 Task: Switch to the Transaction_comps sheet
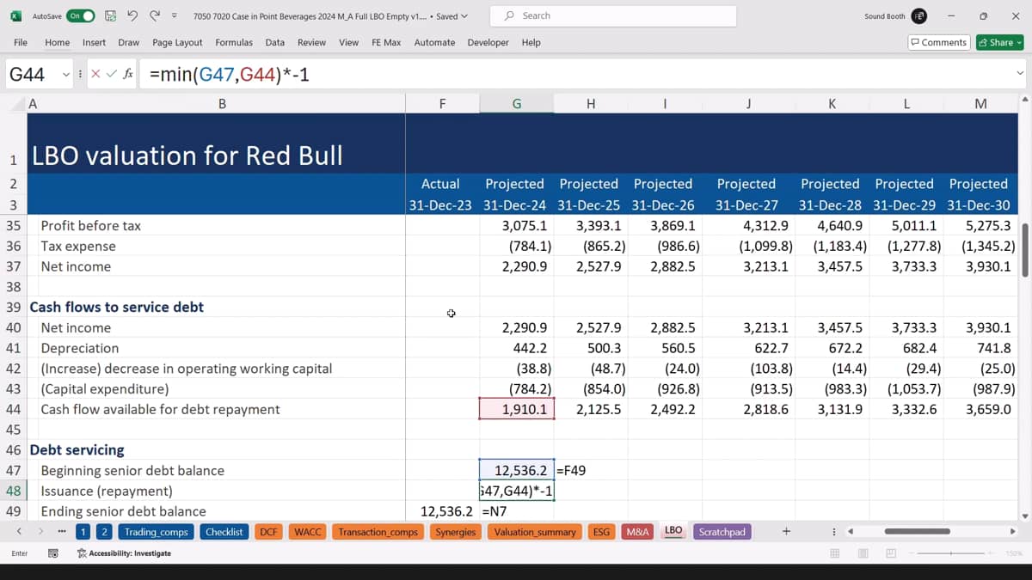point(378,532)
